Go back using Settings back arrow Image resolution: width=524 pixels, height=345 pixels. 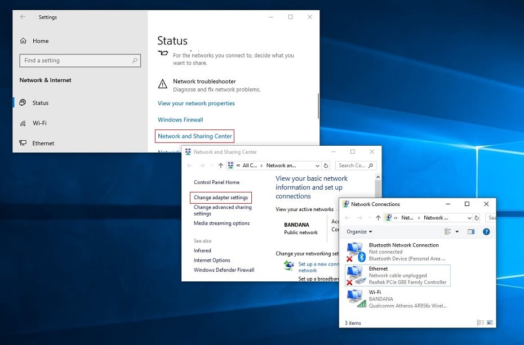(x=23, y=17)
